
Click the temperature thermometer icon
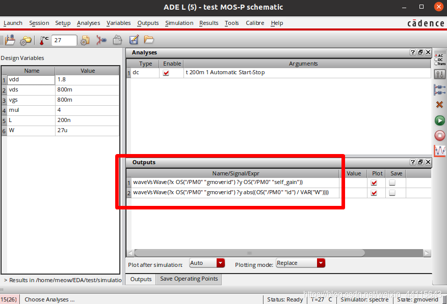(x=43, y=40)
